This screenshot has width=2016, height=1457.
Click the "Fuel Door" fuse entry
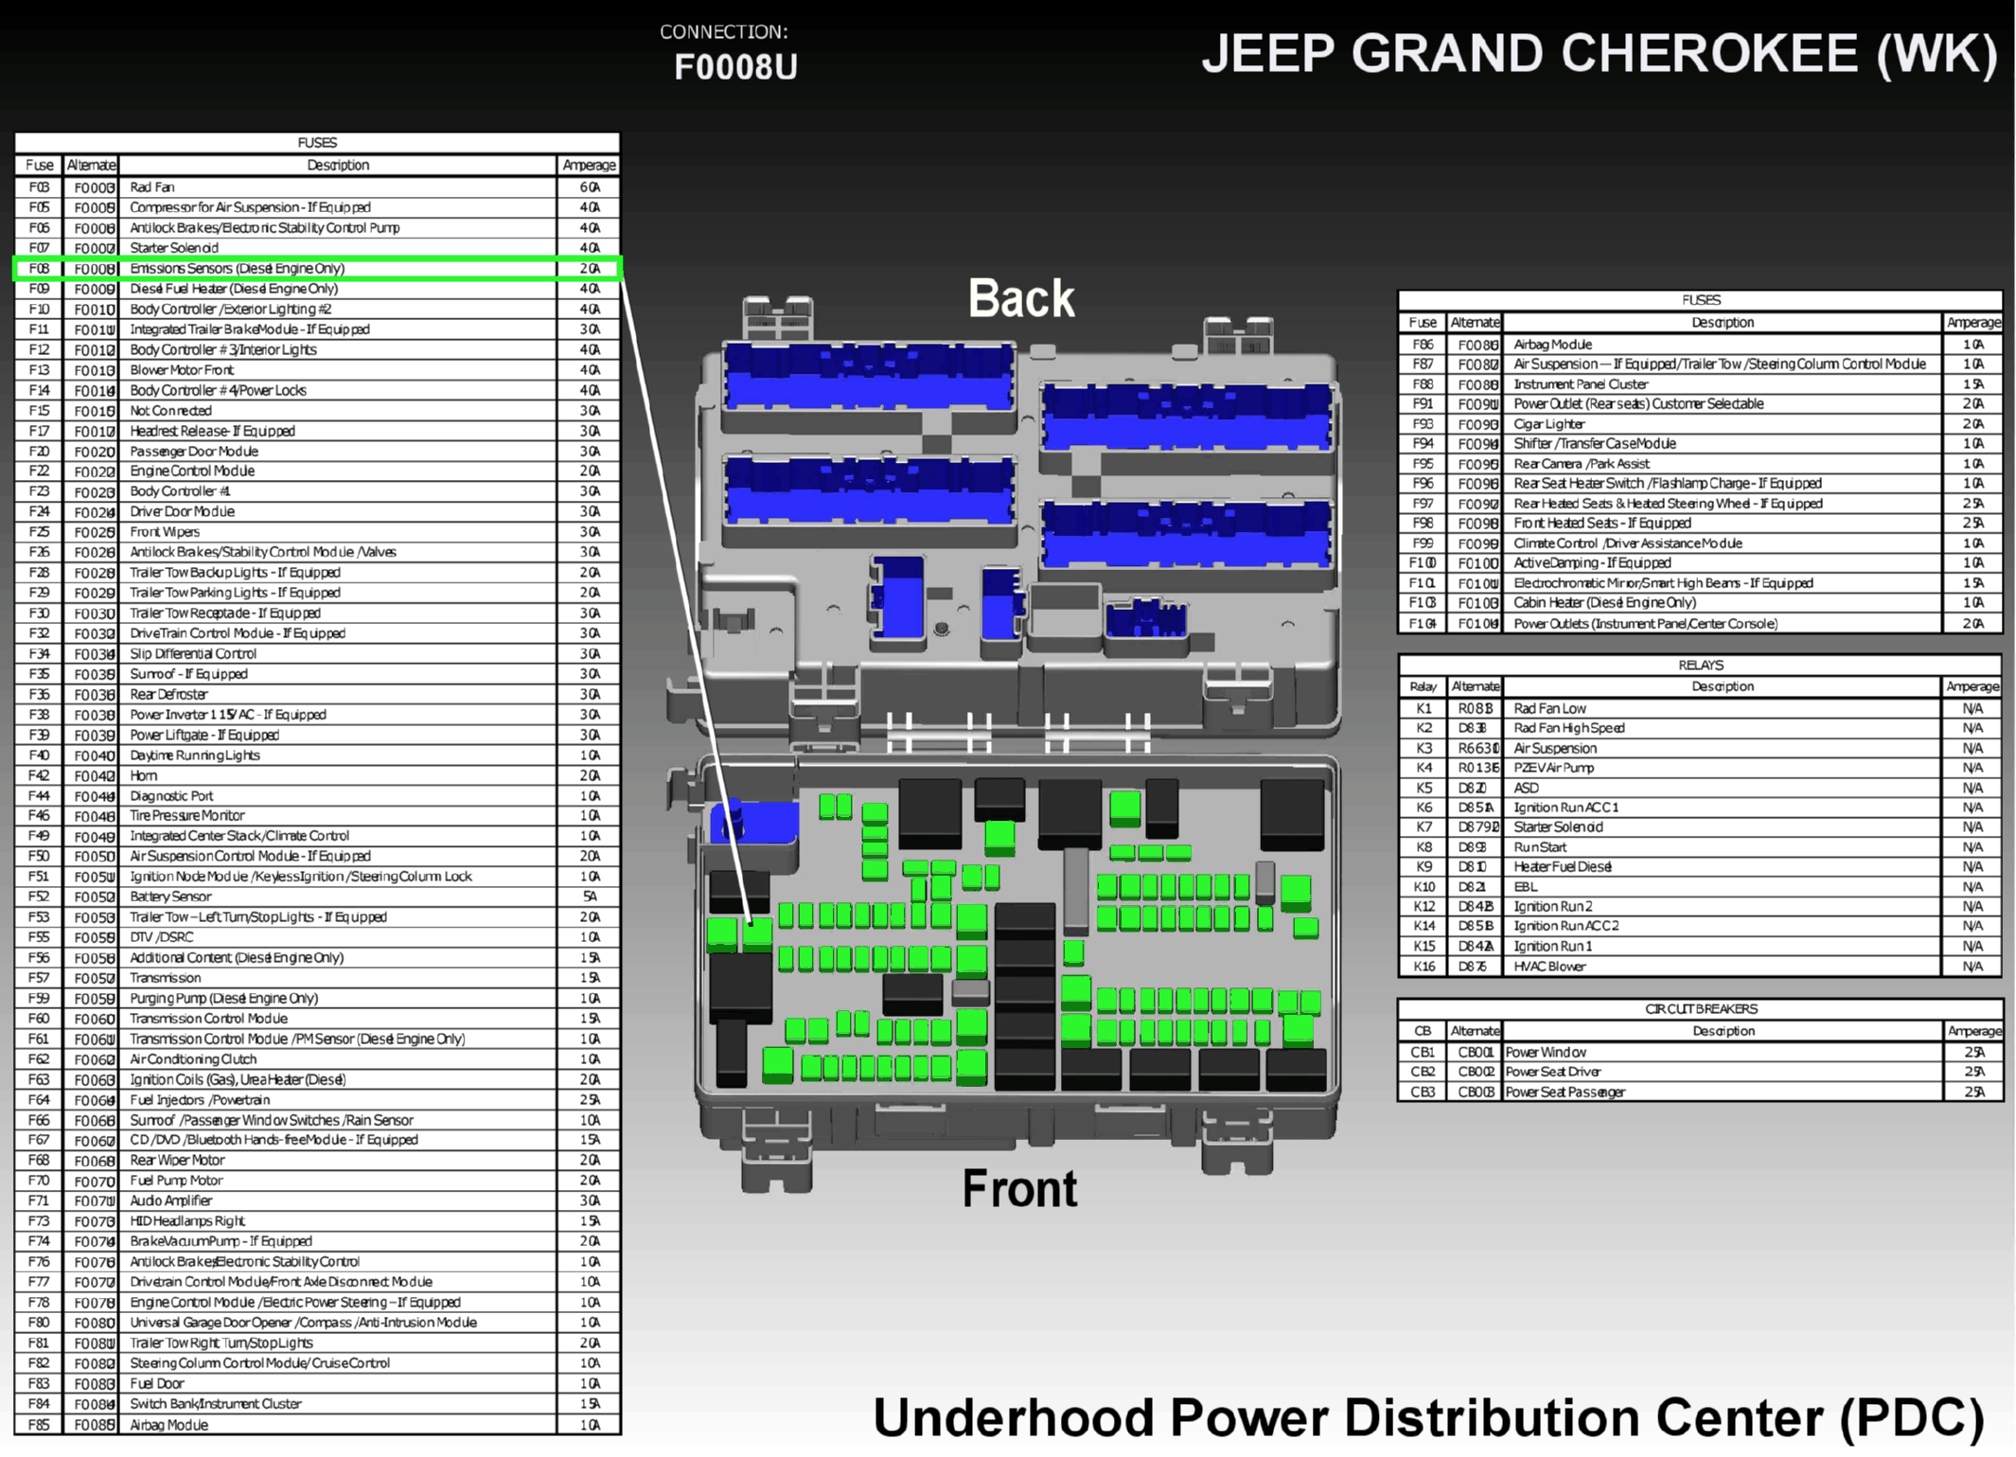click(157, 1384)
